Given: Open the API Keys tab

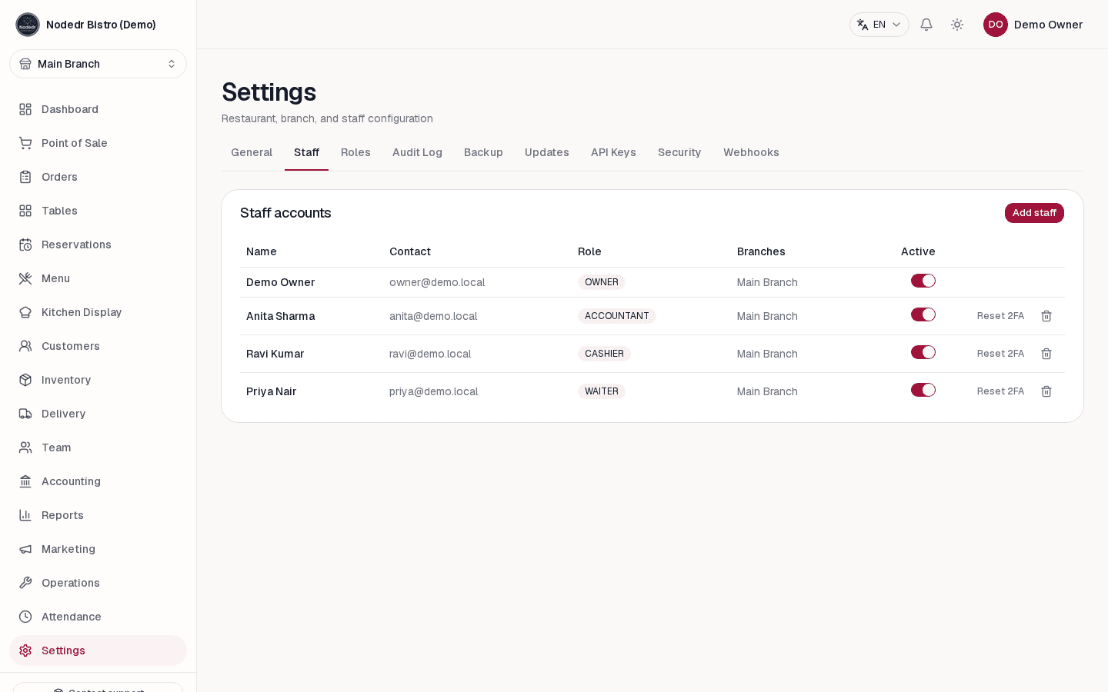Looking at the screenshot, I should (613, 152).
